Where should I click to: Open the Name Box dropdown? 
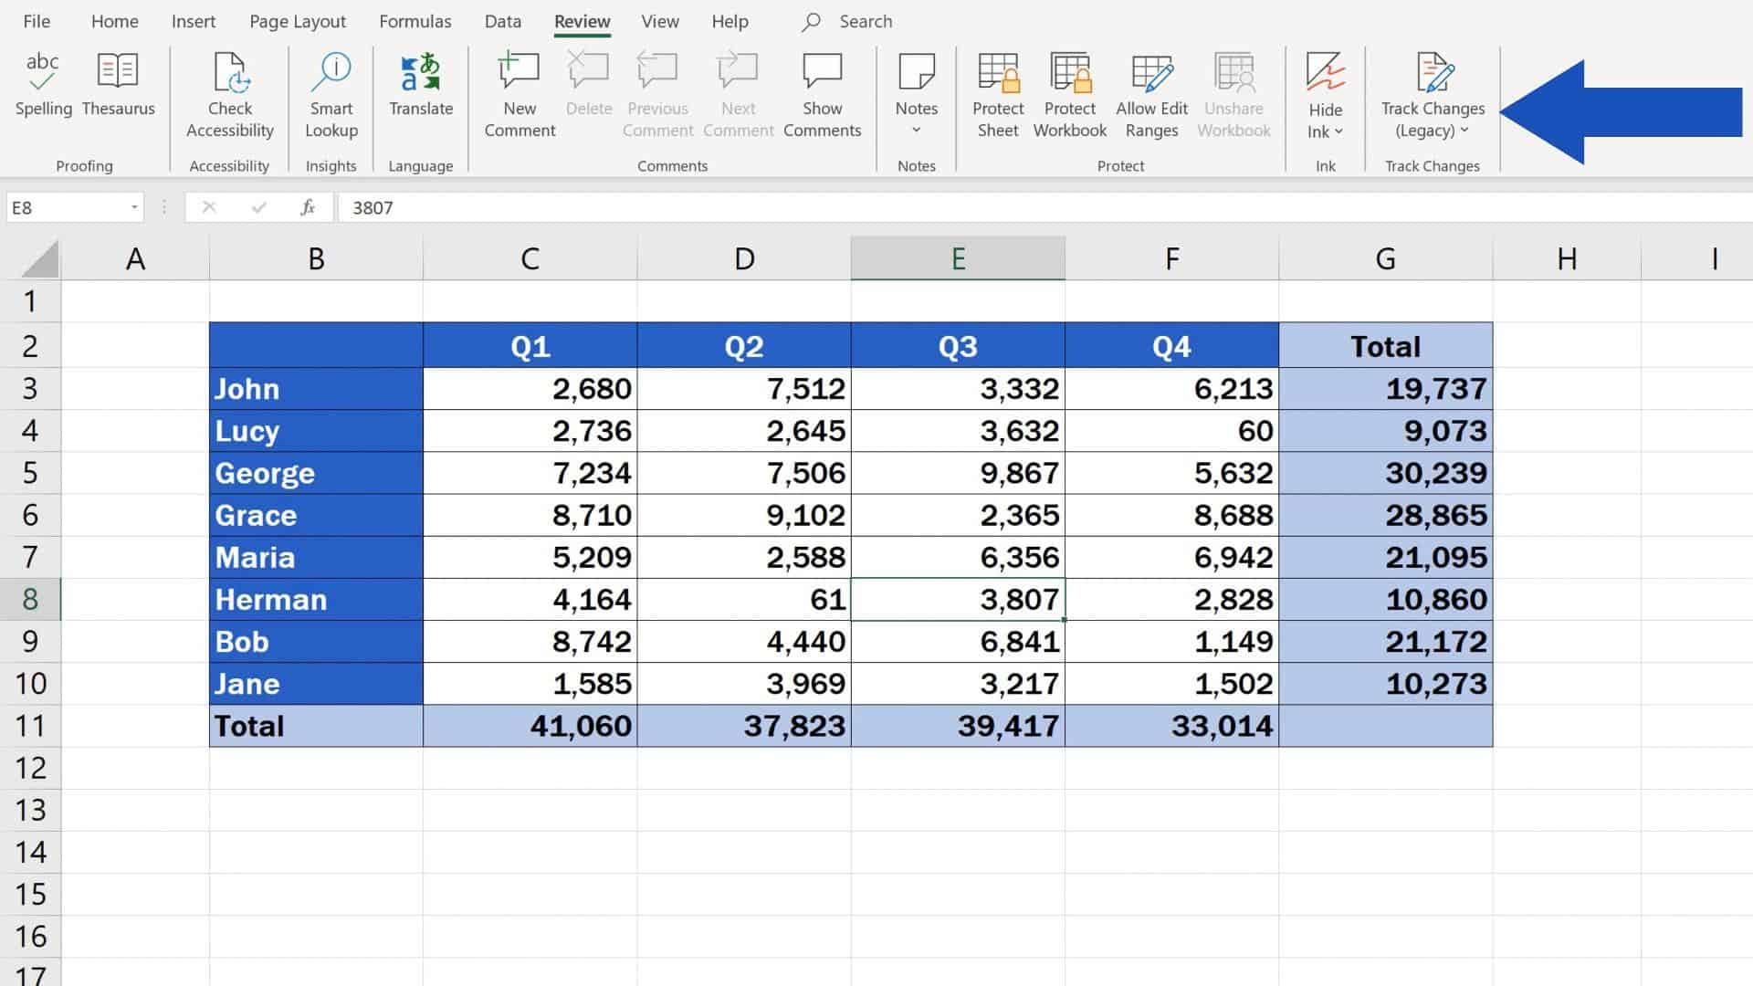pyautogui.click(x=133, y=207)
